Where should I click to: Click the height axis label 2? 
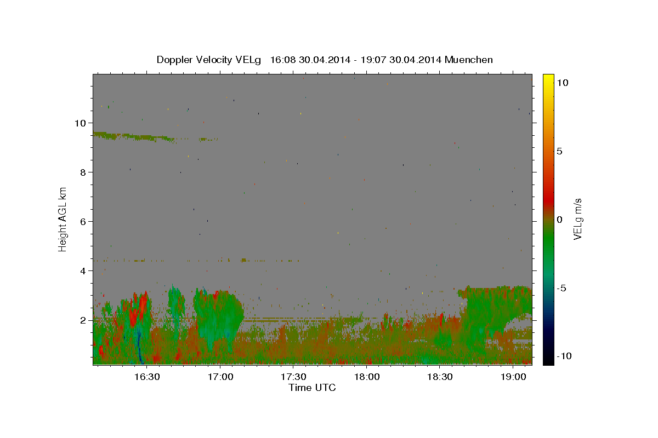pyautogui.click(x=83, y=320)
